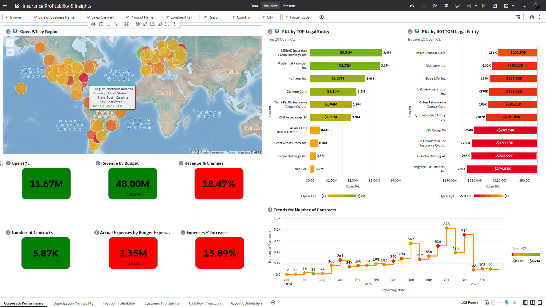Switch to the Data tab

coord(254,6)
